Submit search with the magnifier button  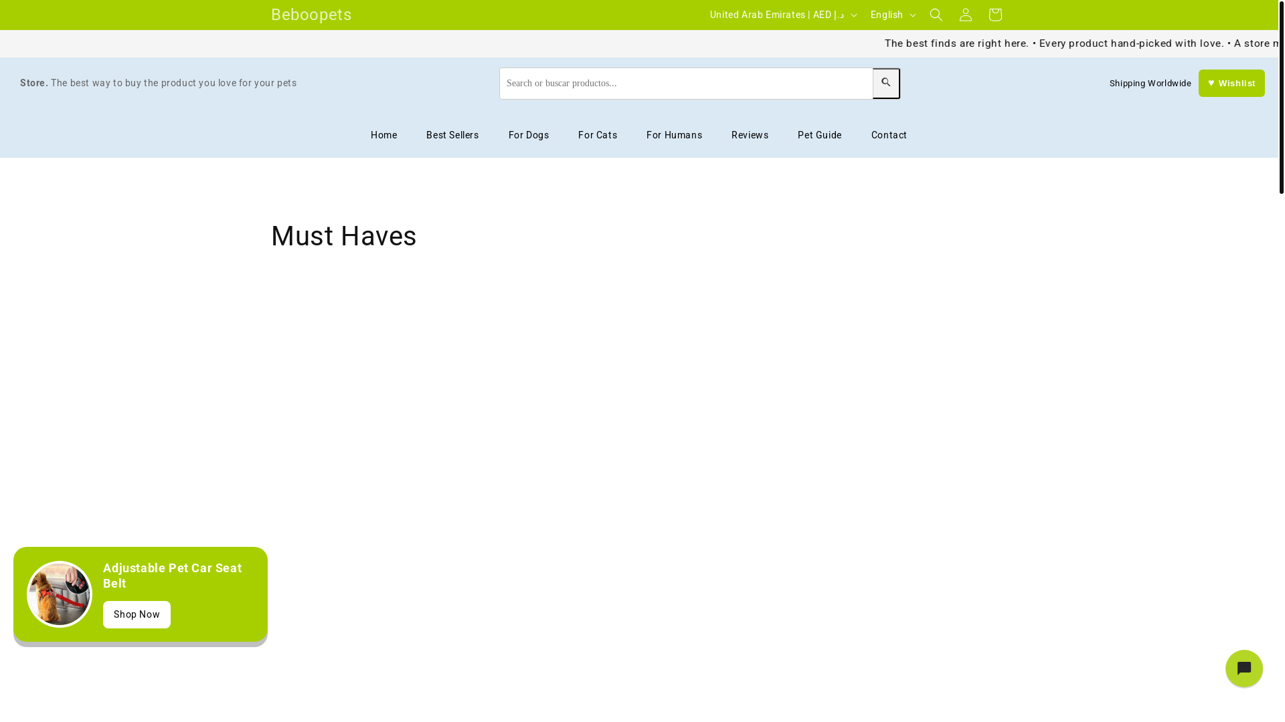[886, 83]
